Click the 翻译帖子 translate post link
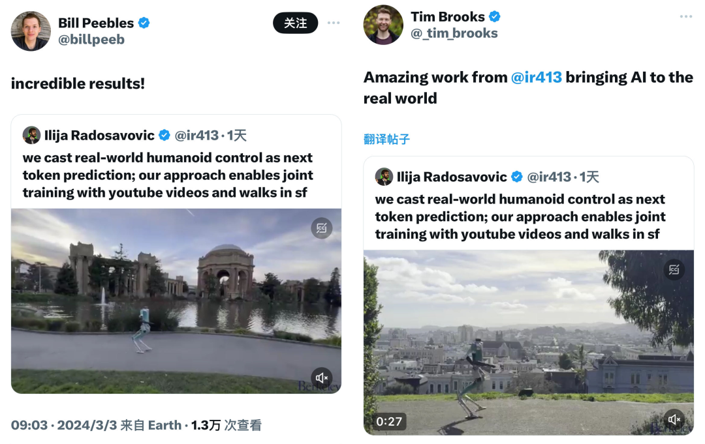The width and height of the screenshot is (705, 444). 386,139
